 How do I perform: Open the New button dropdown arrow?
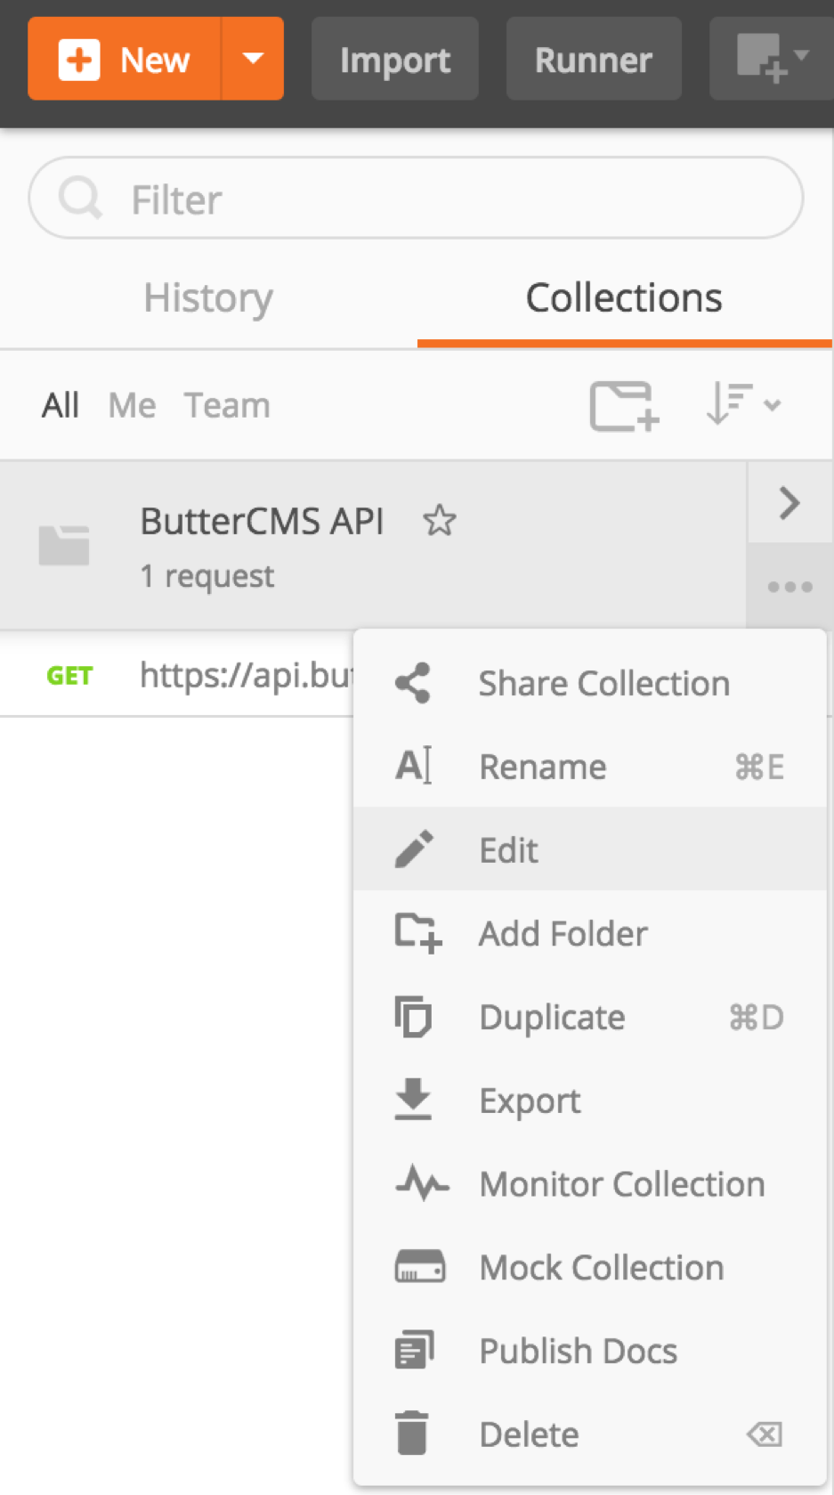tap(253, 59)
